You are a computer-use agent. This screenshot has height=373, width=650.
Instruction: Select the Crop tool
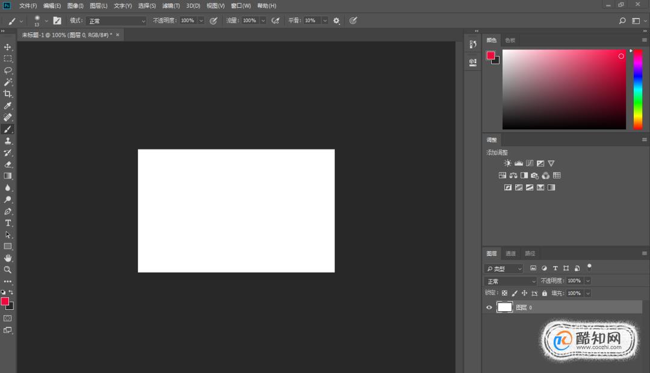(x=8, y=94)
